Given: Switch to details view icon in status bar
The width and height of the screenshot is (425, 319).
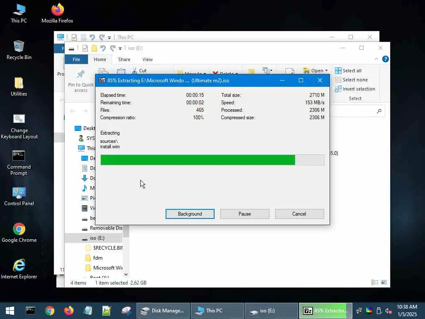Looking at the screenshot, I should click(375, 282).
